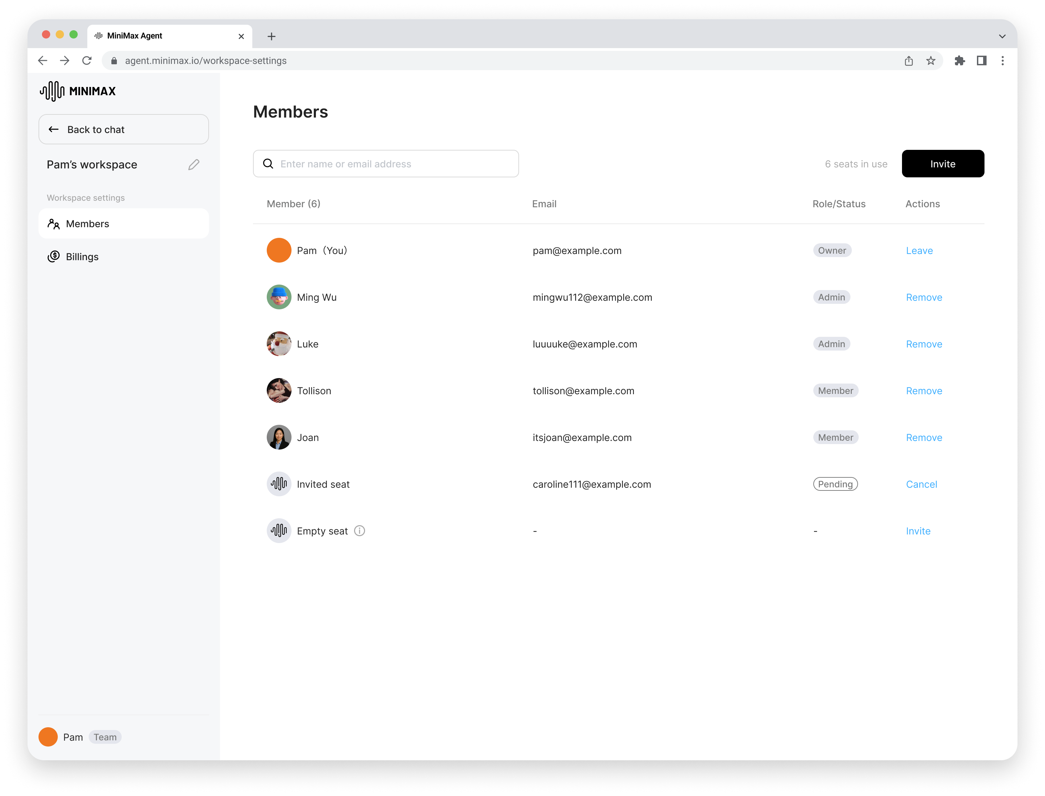This screenshot has height=796, width=1045.
Task: Open a new browser tab
Action: tap(272, 36)
